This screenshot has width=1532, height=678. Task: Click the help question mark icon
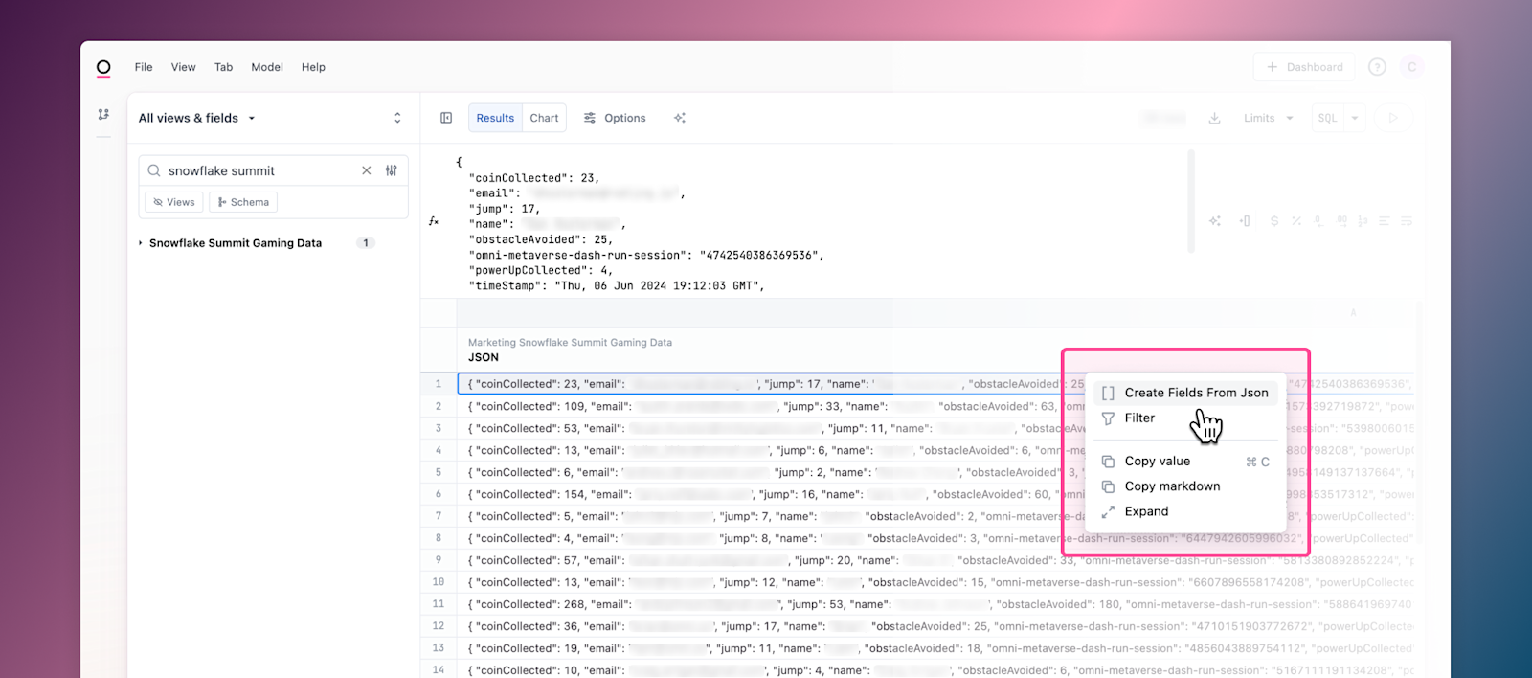point(1377,67)
